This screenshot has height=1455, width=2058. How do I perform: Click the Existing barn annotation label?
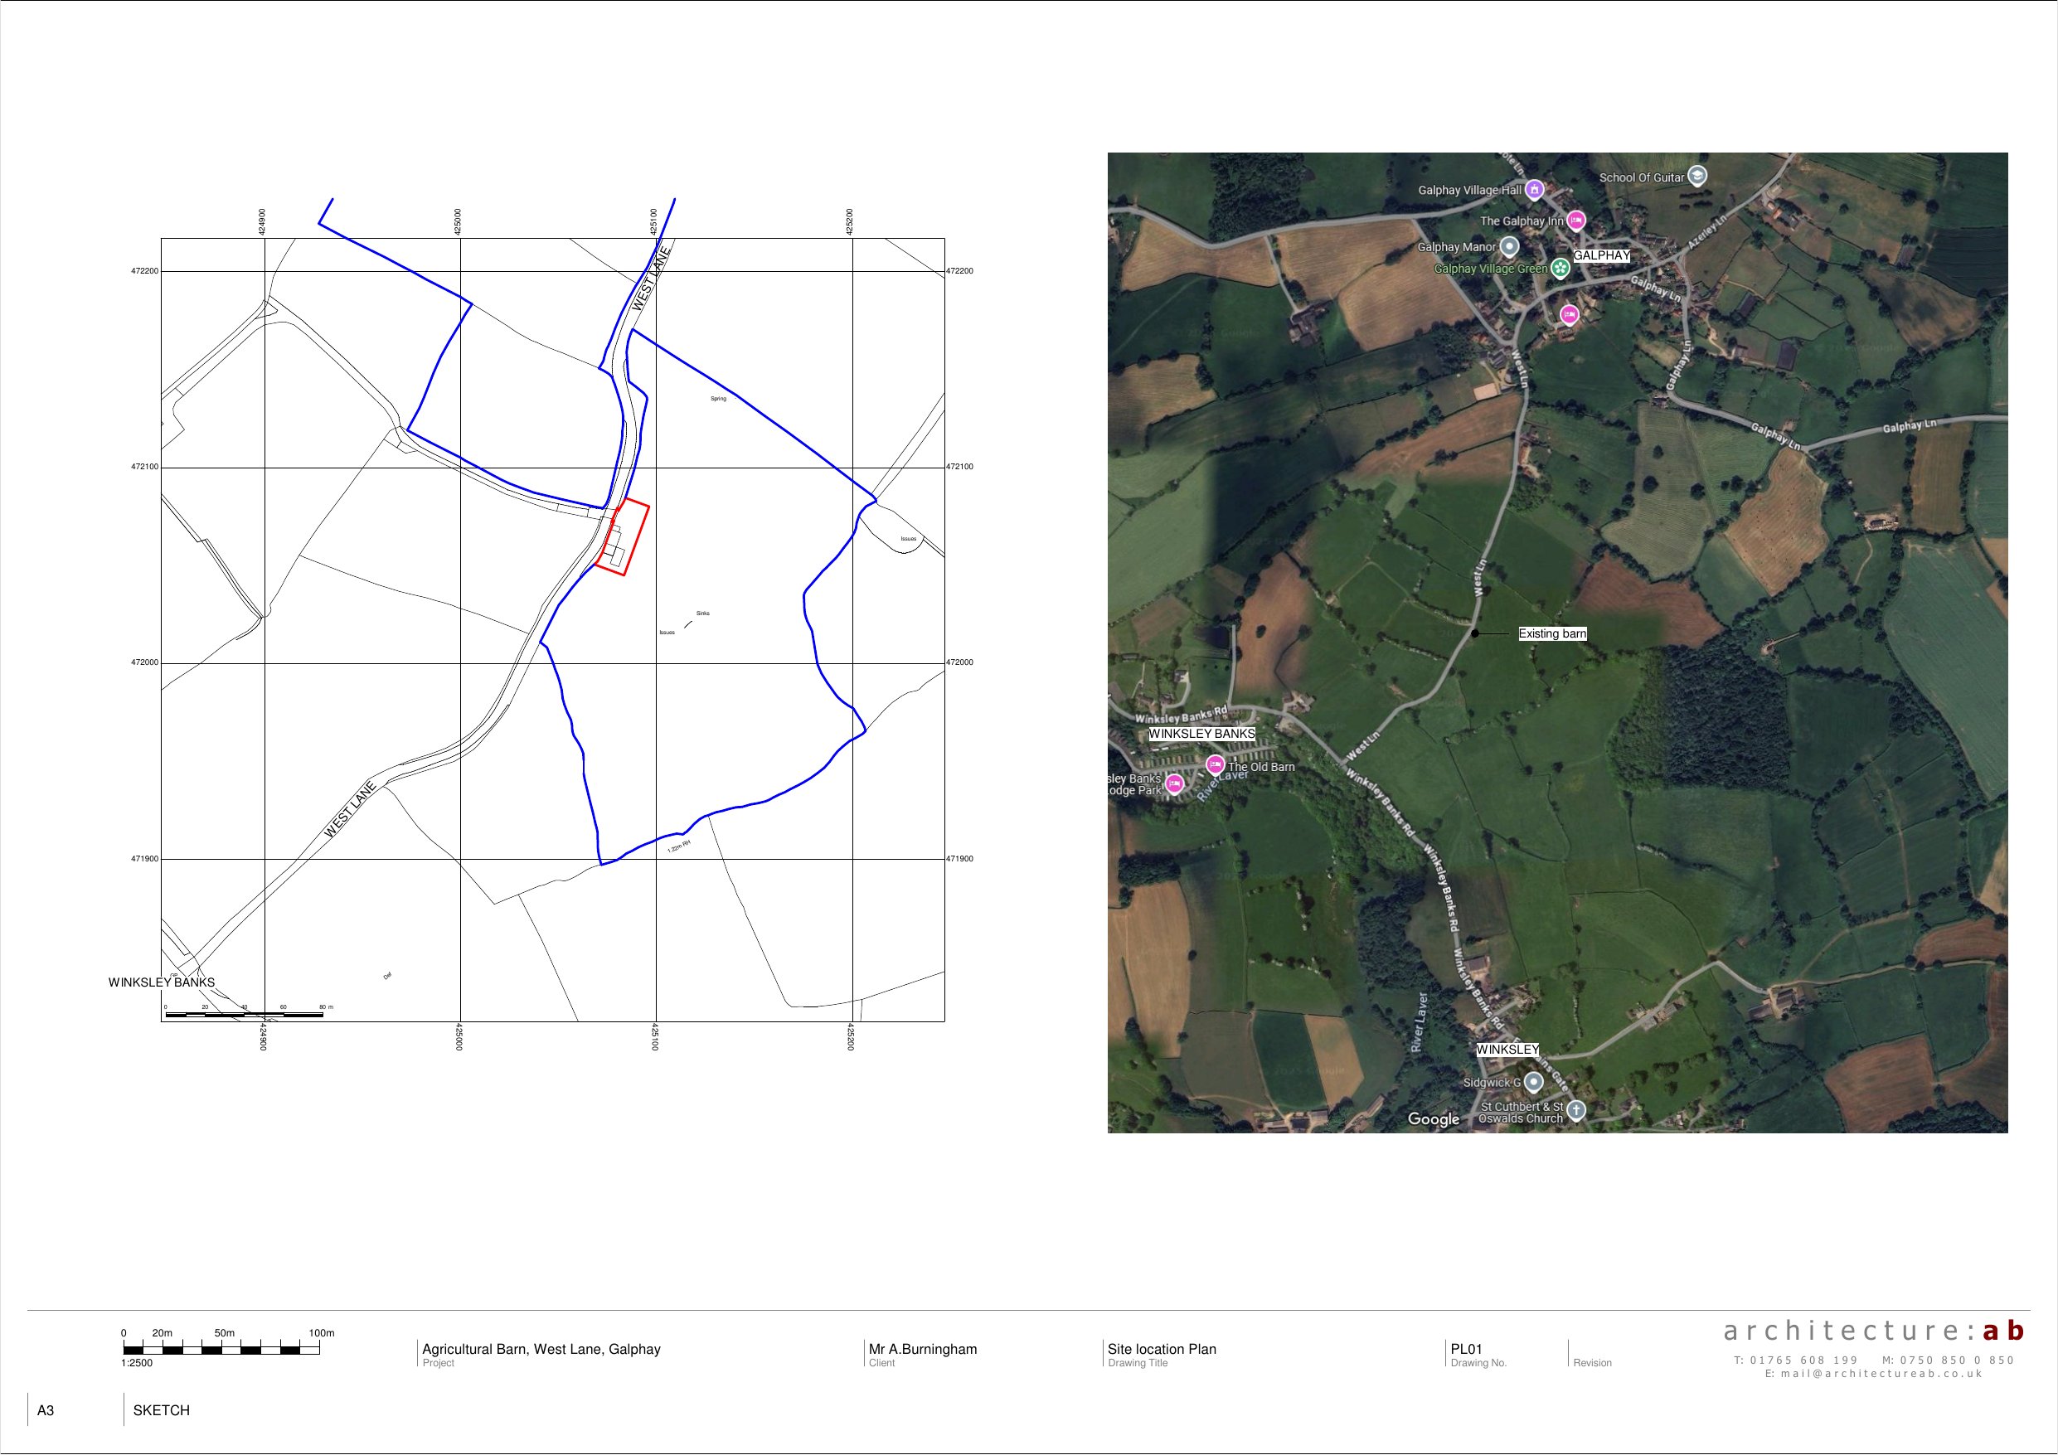pyautogui.click(x=1552, y=634)
